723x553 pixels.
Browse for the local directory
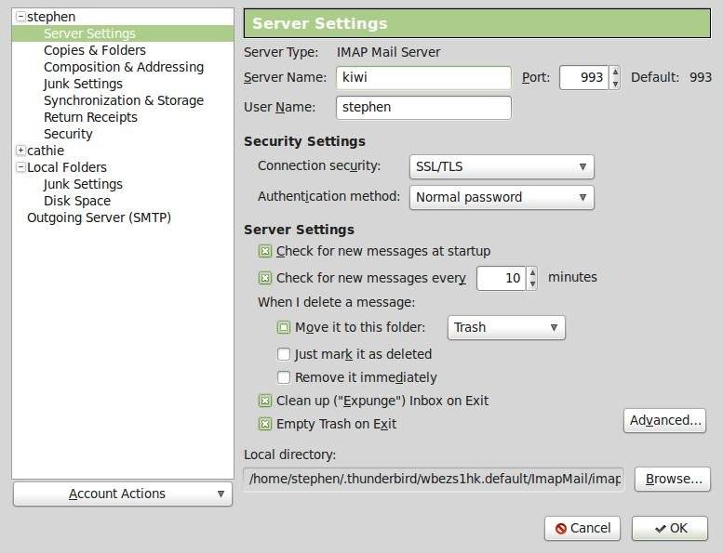coord(673,480)
